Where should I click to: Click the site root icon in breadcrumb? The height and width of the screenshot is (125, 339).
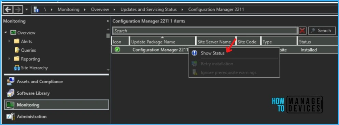click(36, 10)
